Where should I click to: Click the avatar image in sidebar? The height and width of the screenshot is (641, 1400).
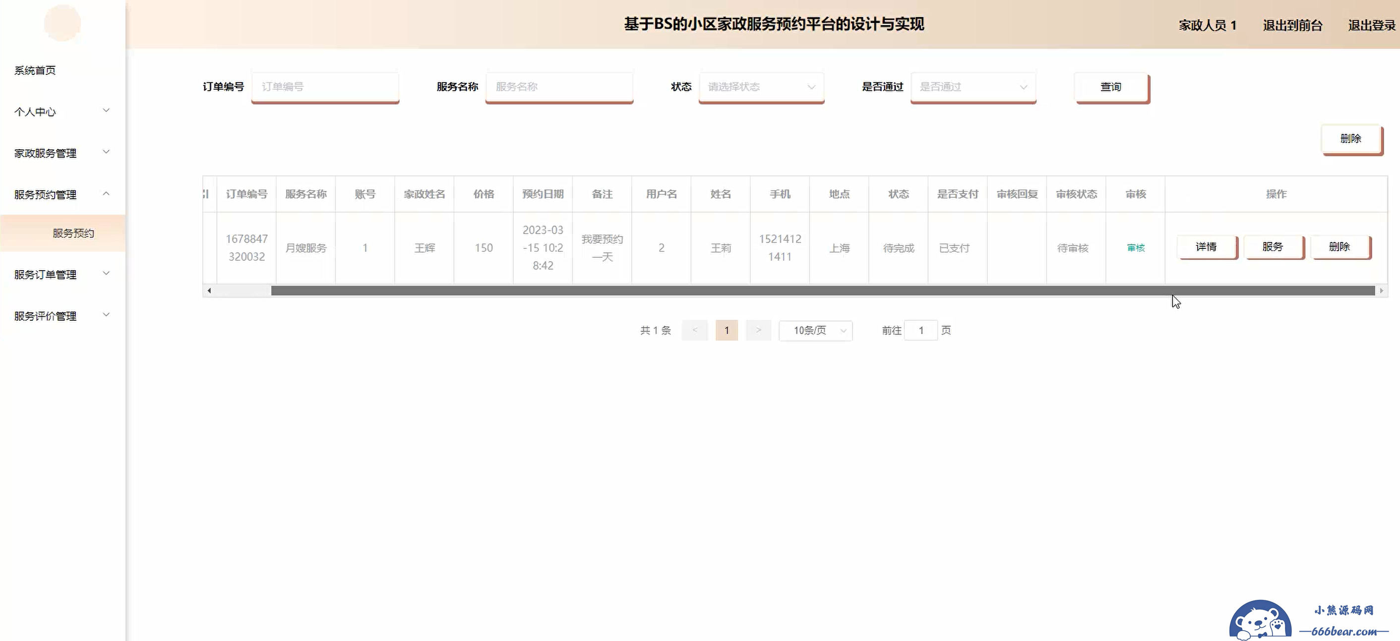click(62, 23)
